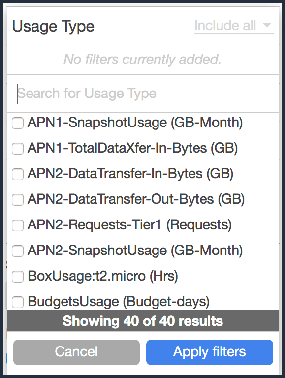Focus the Search for Usage Type field
285x378 pixels.
143,94
